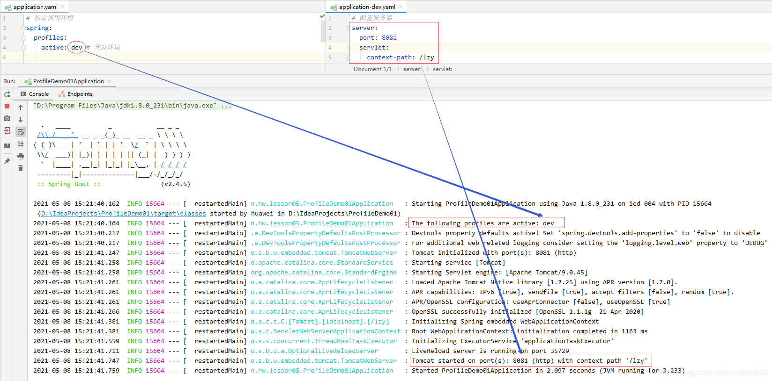This screenshot has height=381, width=772.
Task: Click 'Tomcat initialized with port(s): 8081 (http)' log
Action: (494, 253)
